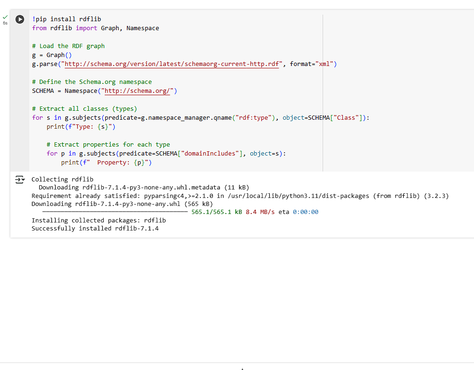Click 'Requirement already satisfied: pyparsing' output line
Image resolution: width=474 pixels, height=370 pixels.
click(240, 196)
